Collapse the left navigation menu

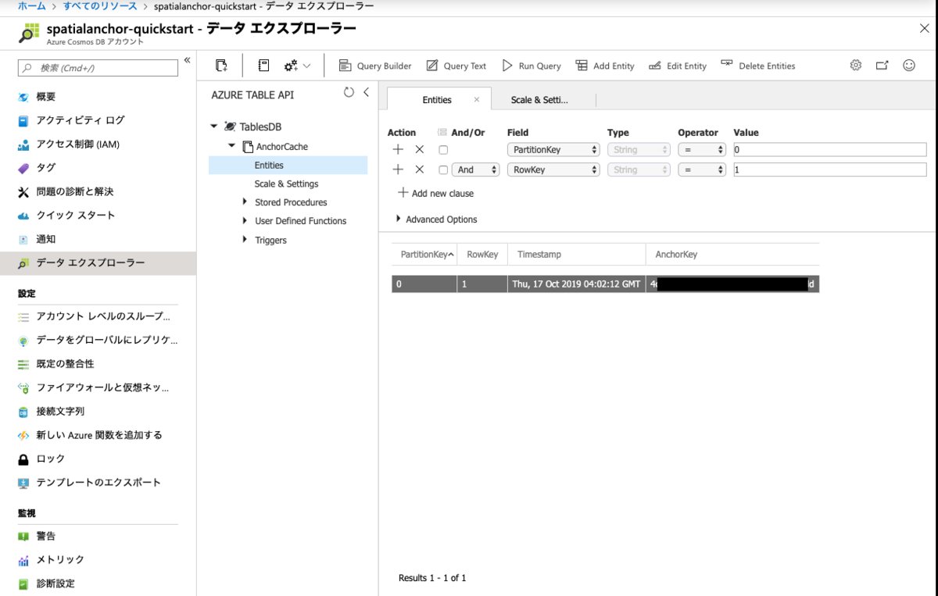coord(188,60)
